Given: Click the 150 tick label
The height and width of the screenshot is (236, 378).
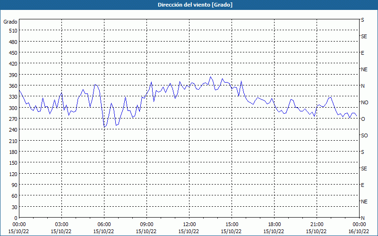Looking at the screenshot, I should pos(13,163).
